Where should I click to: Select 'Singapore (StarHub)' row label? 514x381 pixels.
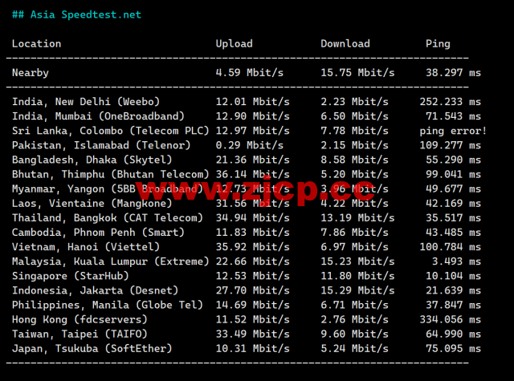point(71,276)
